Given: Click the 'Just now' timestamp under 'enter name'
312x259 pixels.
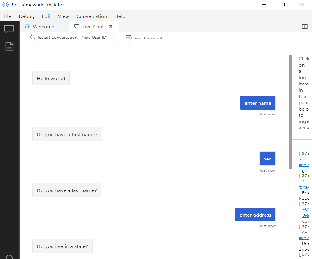Looking at the screenshot, I should coord(268,114).
